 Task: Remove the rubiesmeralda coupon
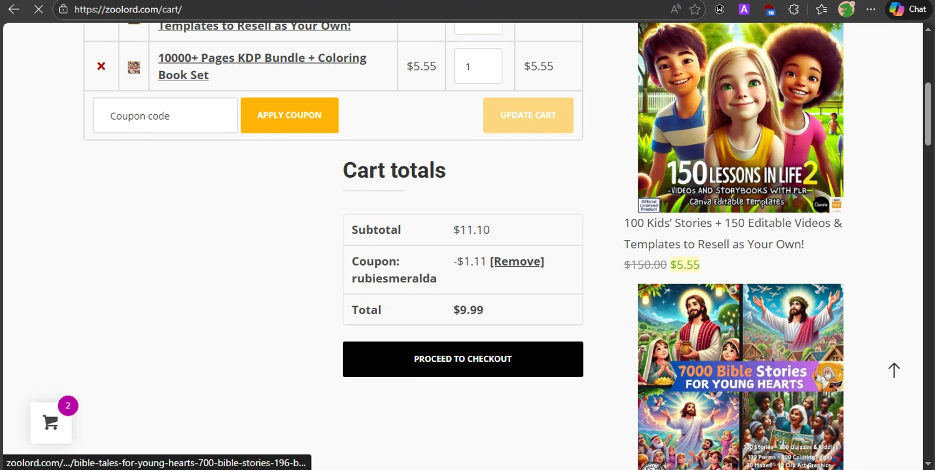[517, 261]
